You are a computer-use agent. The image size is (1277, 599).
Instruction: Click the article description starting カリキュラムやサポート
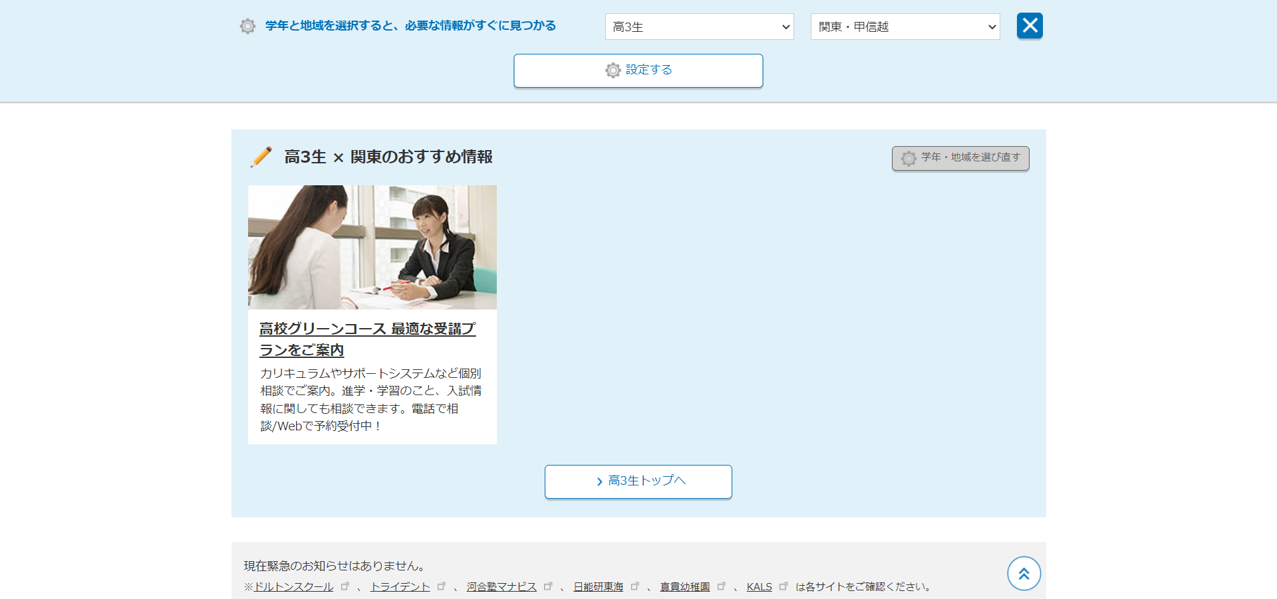tap(371, 400)
